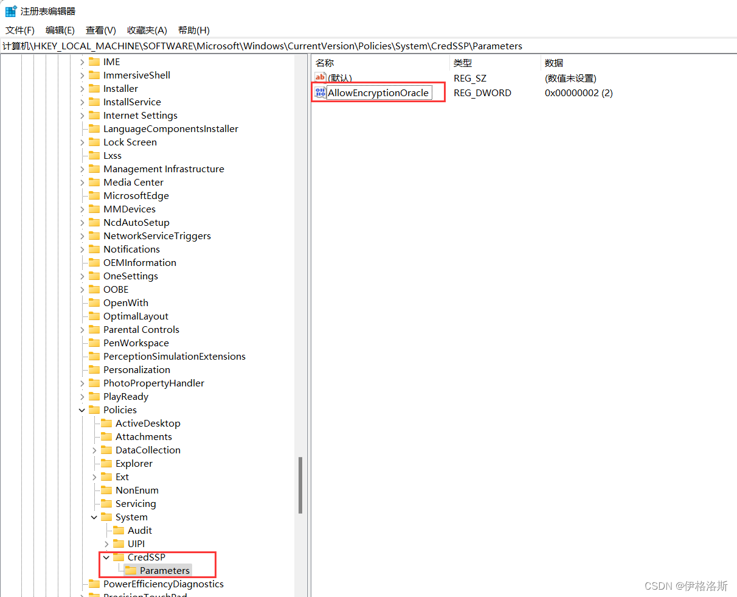Image resolution: width=737 pixels, height=597 pixels.
Task: Expand the IME key
Action: pyautogui.click(x=82, y=62)
